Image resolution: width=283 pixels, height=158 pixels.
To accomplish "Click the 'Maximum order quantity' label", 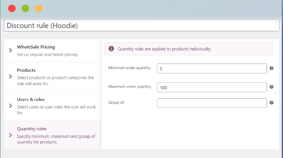I will click(x=130, y=87).
